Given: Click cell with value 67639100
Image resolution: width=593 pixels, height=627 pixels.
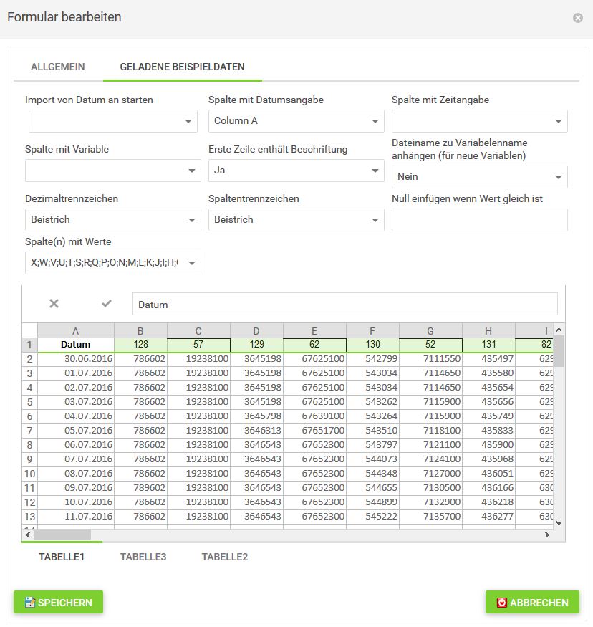Looking at the screenshot, I should pyautogui.click(x=314, y=416).
